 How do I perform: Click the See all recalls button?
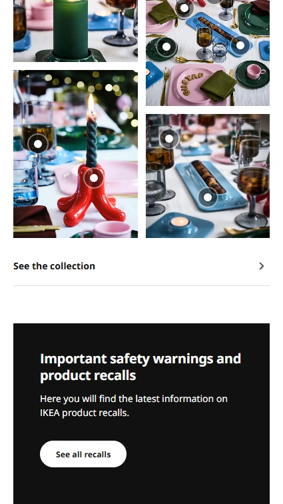[83, 454]
